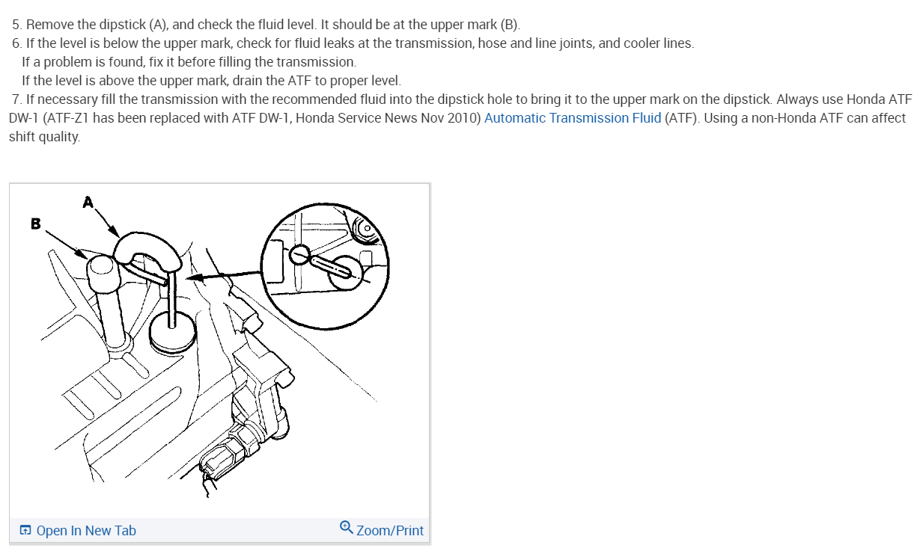Click the "shift quality." closing text

point(44,137)
